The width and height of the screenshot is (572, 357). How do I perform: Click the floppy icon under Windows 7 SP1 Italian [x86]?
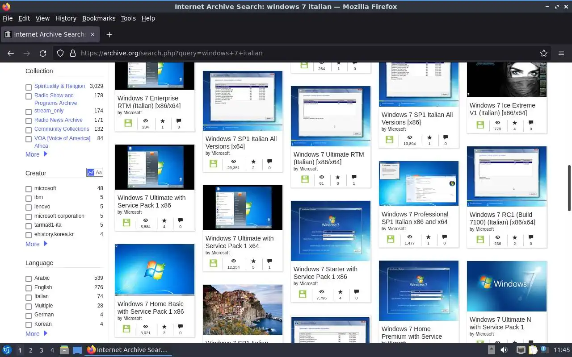389,140
